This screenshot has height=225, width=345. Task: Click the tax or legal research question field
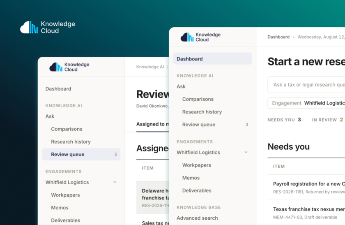306,85
